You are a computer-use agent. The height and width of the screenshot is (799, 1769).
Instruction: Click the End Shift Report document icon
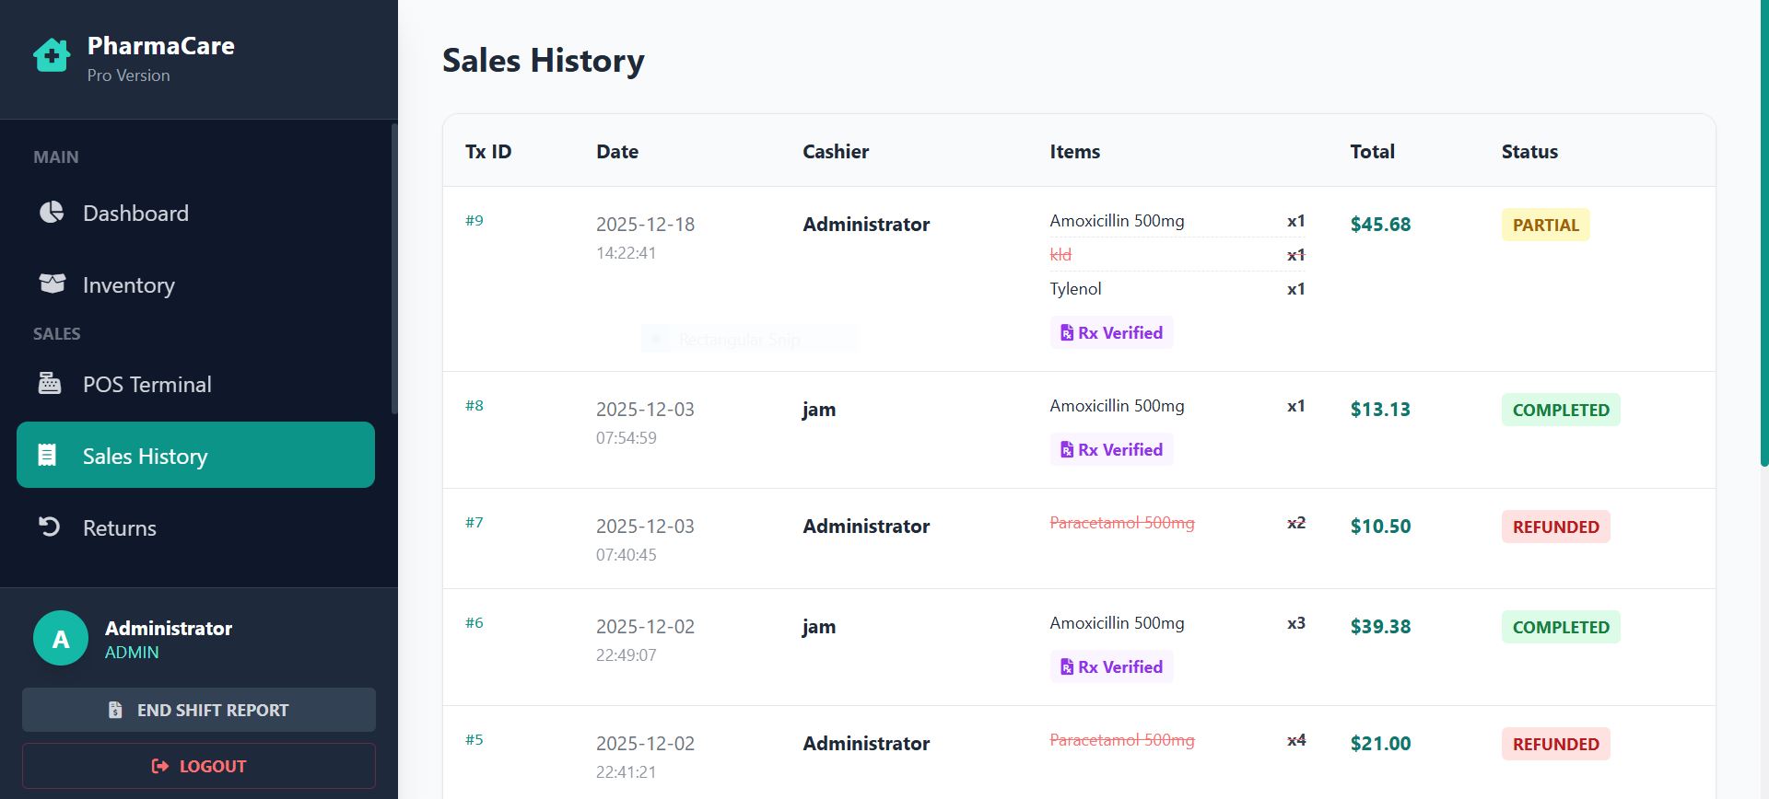(115, 710)
